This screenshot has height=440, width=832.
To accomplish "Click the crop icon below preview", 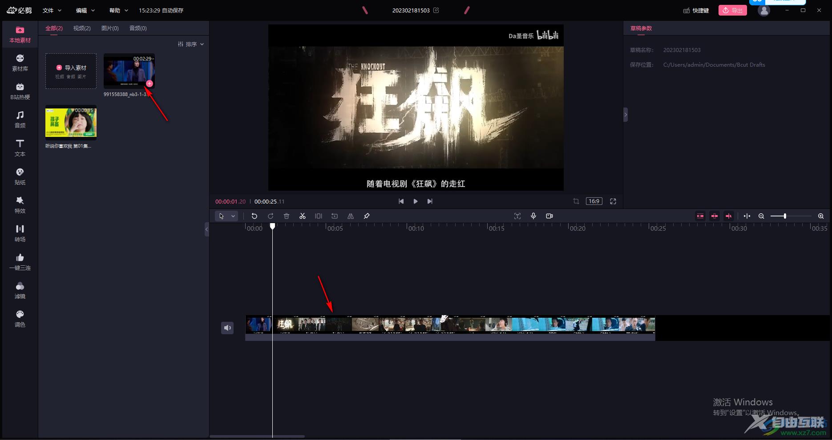I will click(576, 201).
